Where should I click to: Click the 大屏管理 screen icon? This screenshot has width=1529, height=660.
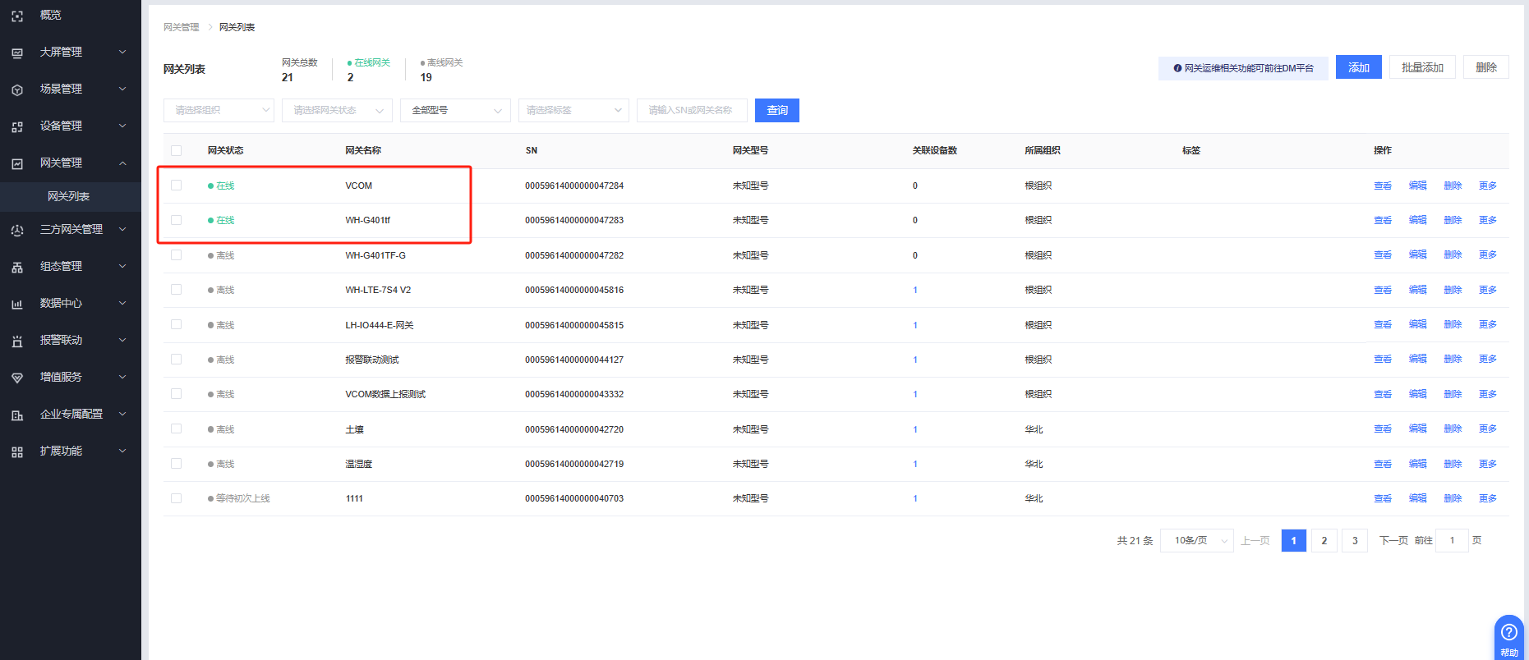17,53
